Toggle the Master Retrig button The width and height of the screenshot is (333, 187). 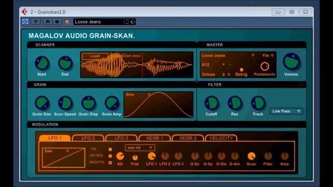(x=241, y=70)
